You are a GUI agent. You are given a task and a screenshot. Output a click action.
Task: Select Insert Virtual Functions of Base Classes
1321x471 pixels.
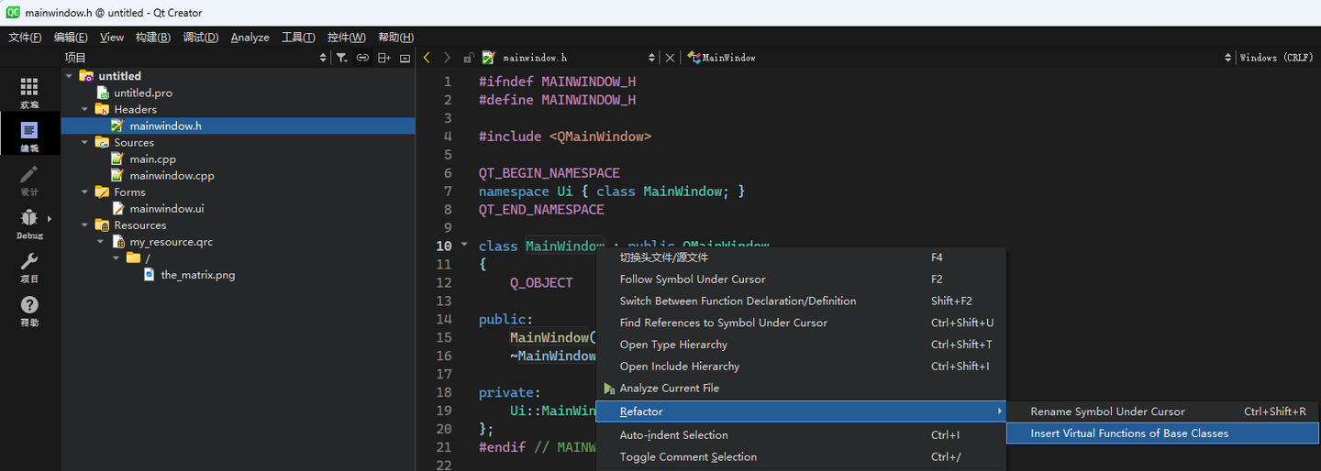pyautogui.click(x=1129, y=433)
